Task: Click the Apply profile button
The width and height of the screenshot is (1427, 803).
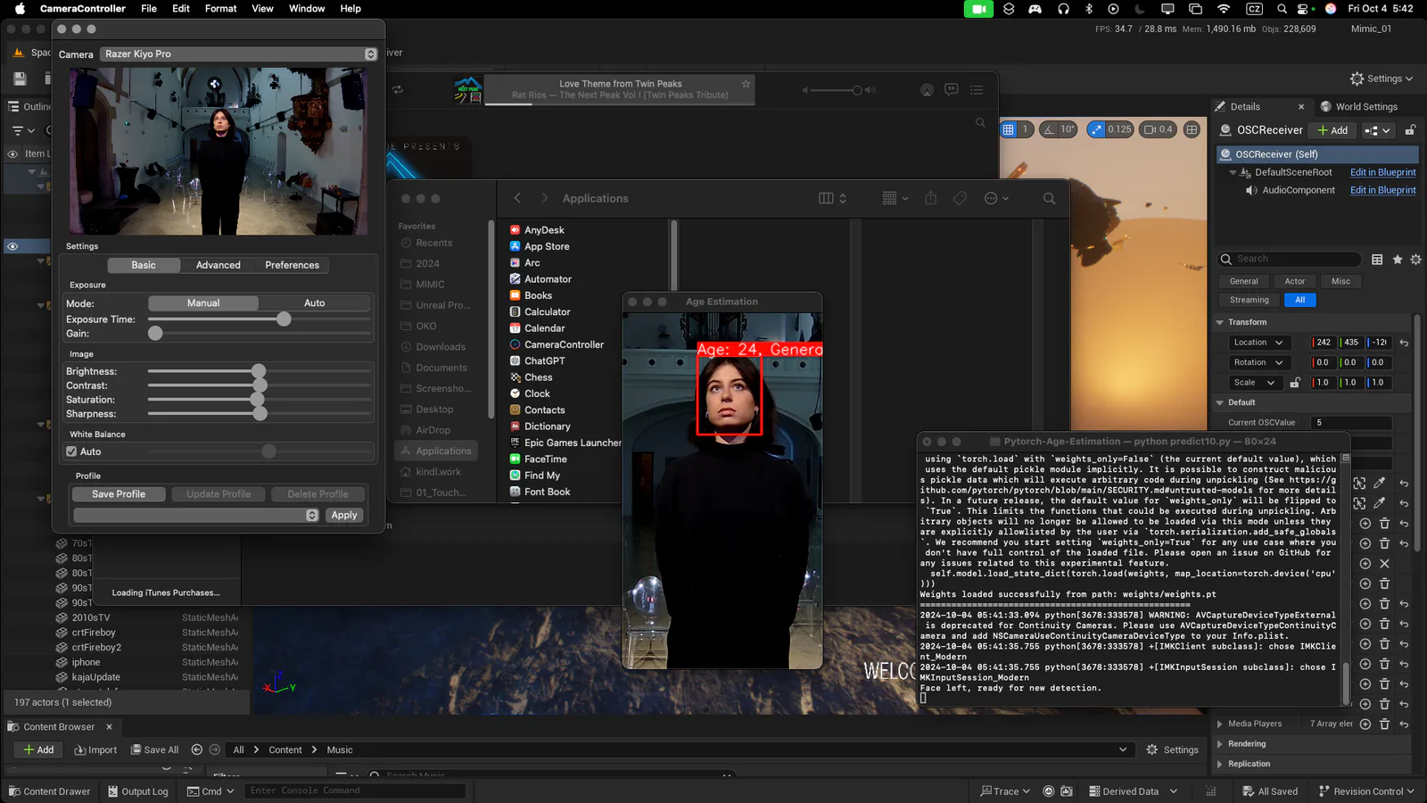Action: pyautogui.click(x=344, y=515)
